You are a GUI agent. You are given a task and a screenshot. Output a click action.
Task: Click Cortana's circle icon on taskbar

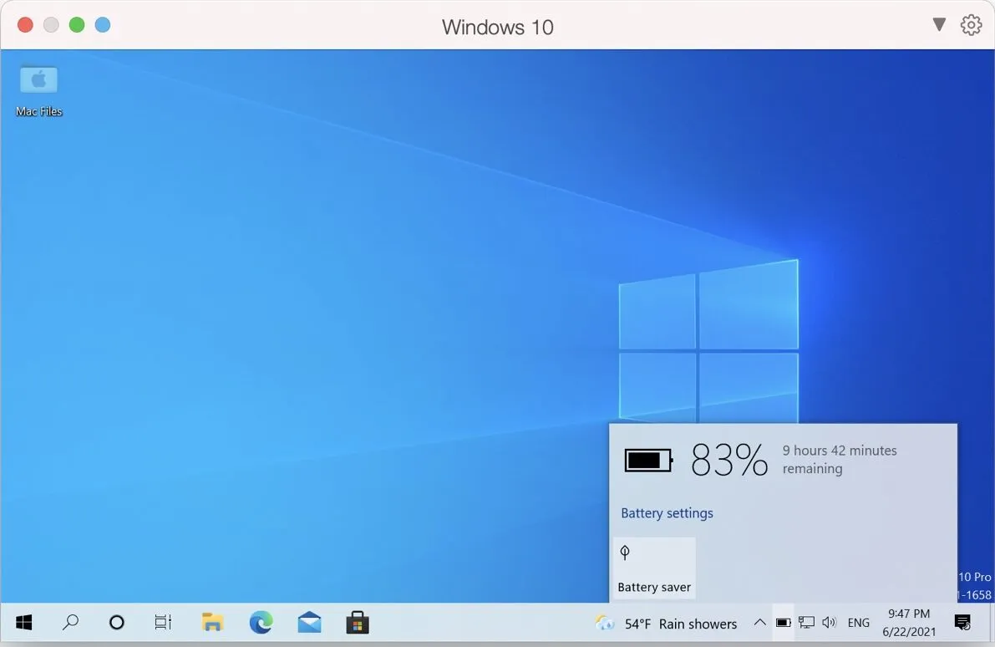point(116,622)
